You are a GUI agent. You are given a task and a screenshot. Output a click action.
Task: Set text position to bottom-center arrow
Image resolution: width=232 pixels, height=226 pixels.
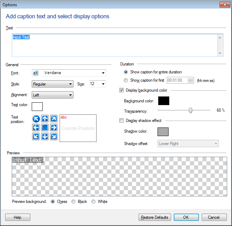tap(45, 137)
